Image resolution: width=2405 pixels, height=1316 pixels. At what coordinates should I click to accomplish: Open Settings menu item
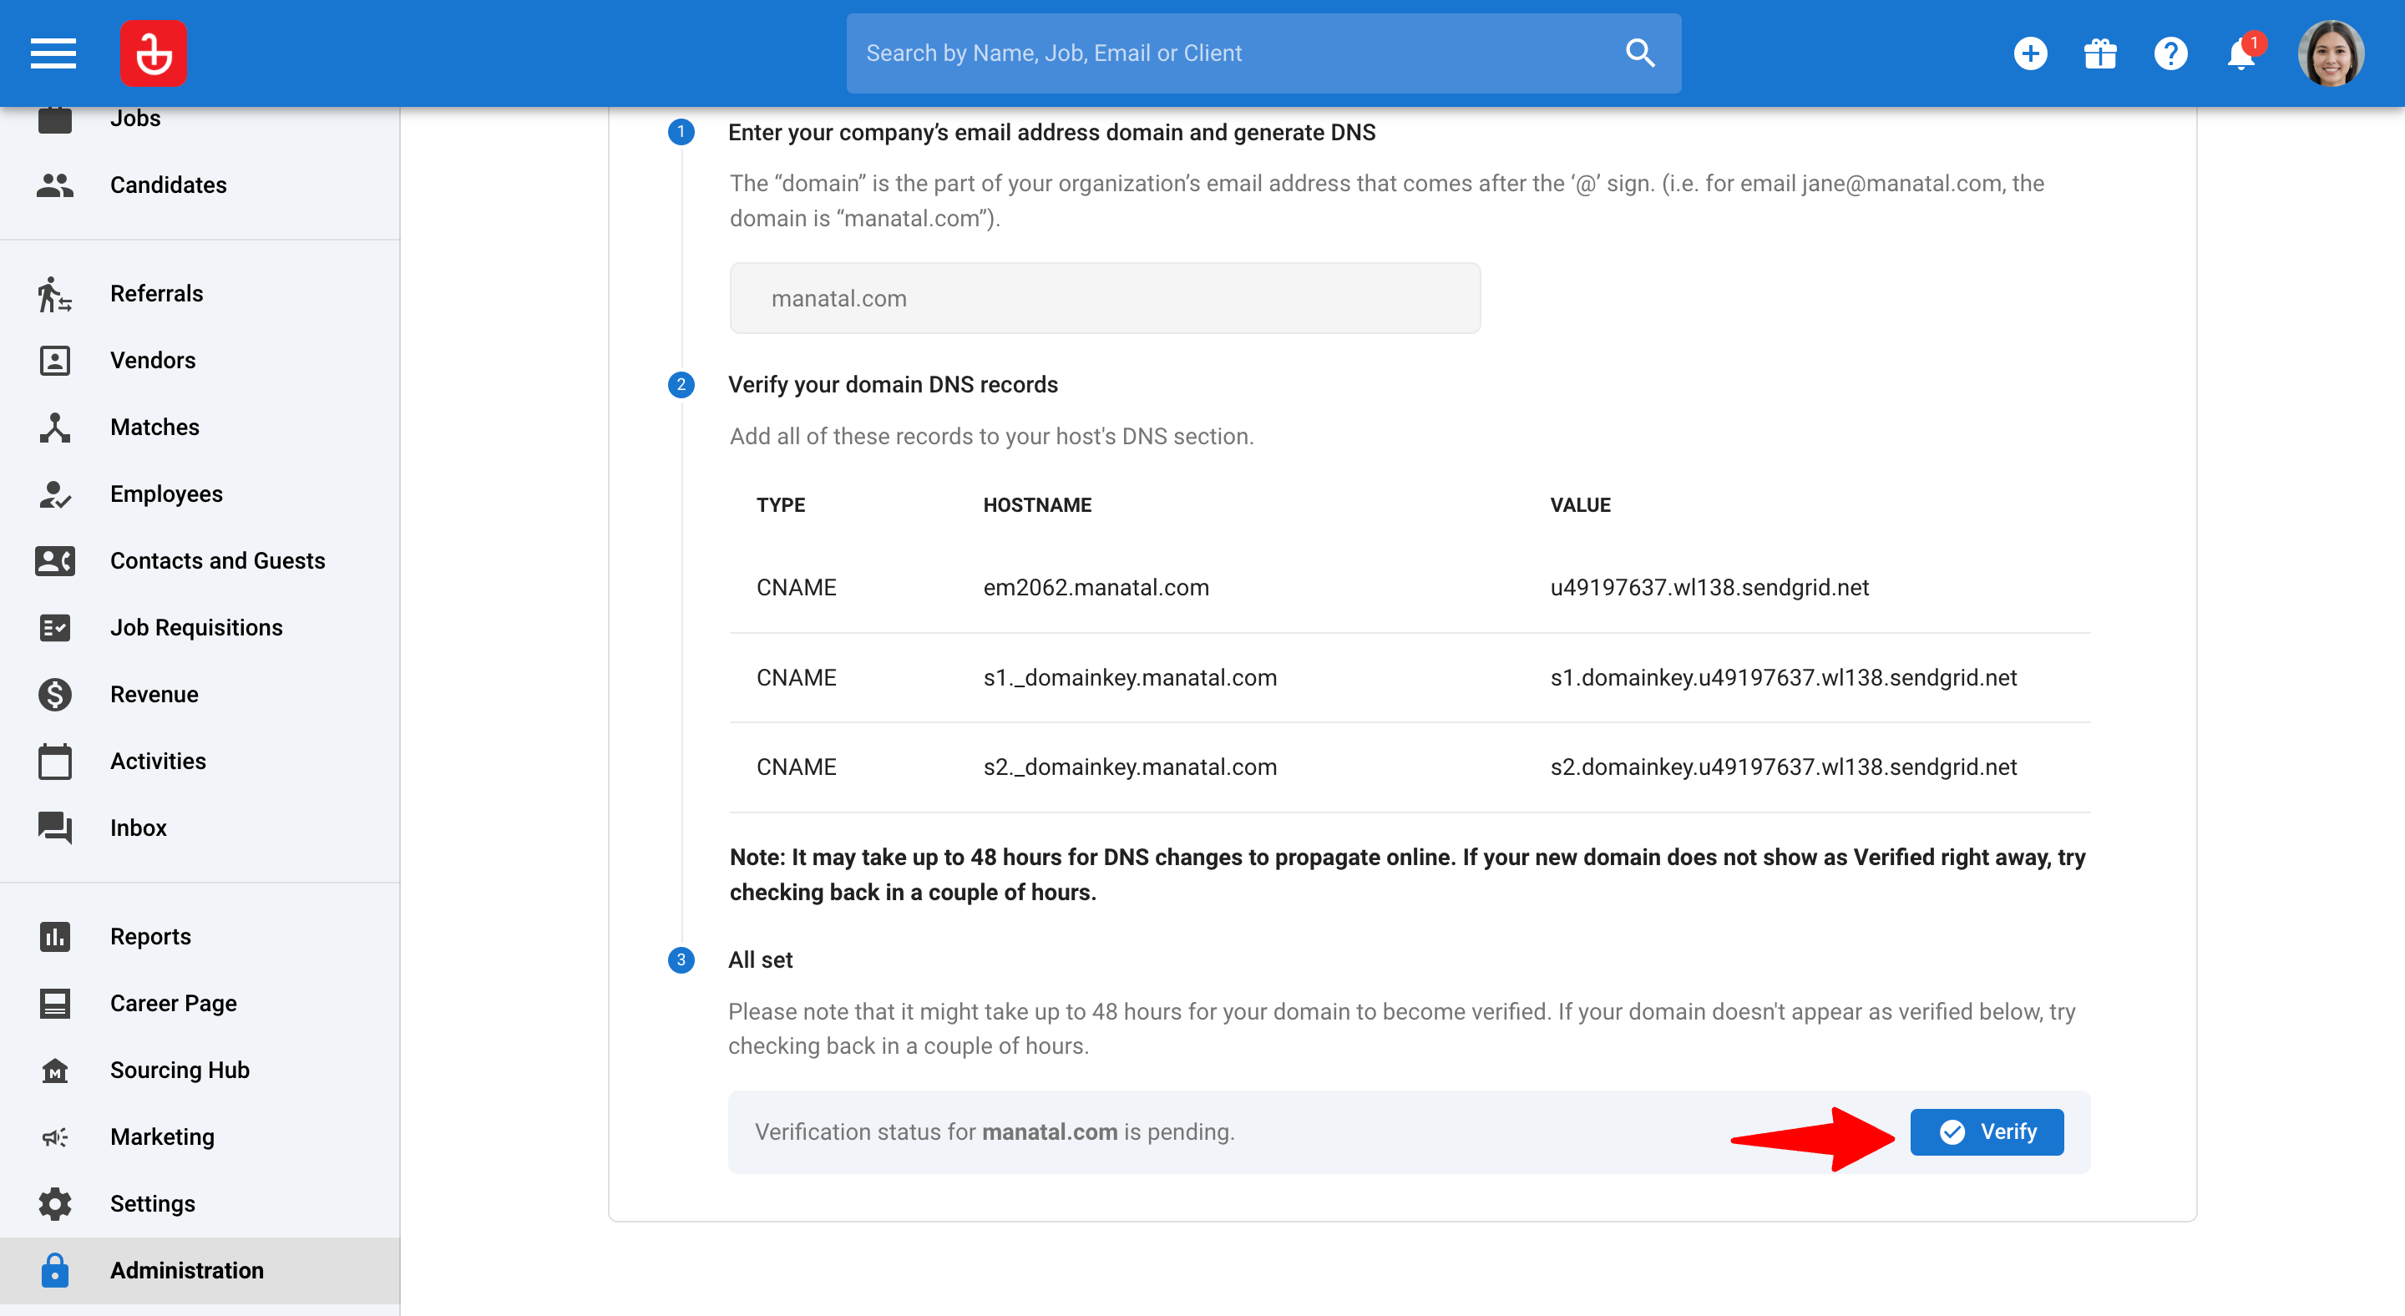[200, 1204]
